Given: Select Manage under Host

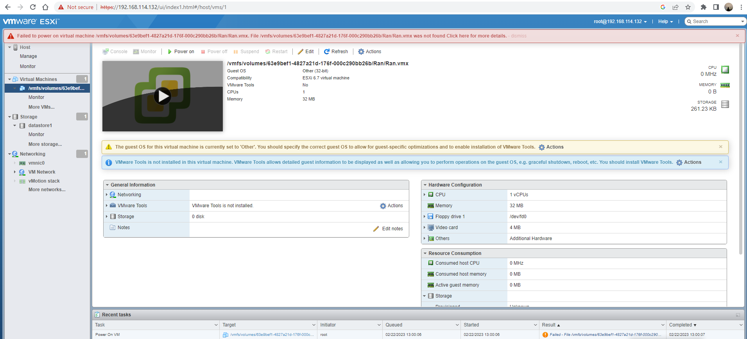Looking at the screenshot, I should click(29, 56).
